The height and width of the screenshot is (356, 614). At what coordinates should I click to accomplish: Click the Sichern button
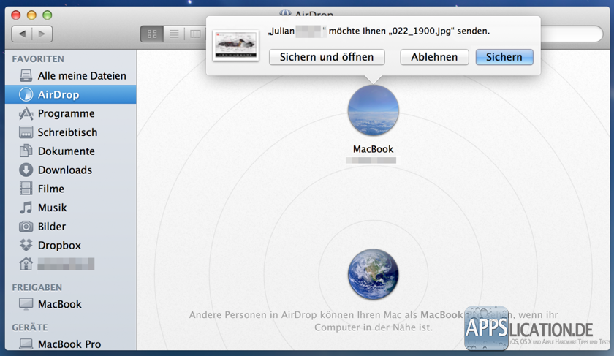pyautogui.click(x=504, y=57)
